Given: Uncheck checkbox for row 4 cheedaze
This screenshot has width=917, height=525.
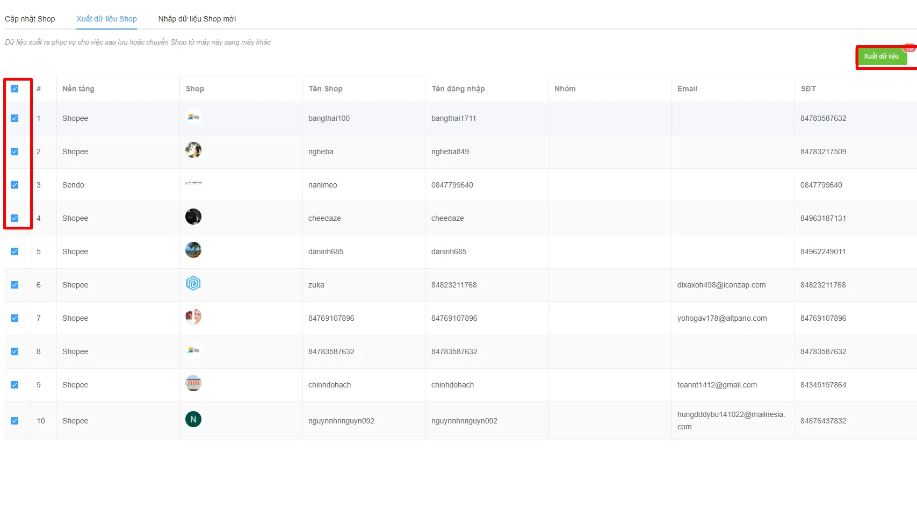Looking at the screenshot, I should point(15,218).
